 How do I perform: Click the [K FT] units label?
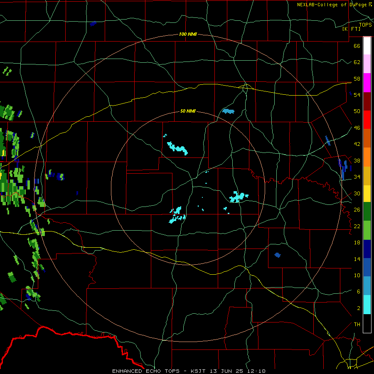(x=351, y=29)
